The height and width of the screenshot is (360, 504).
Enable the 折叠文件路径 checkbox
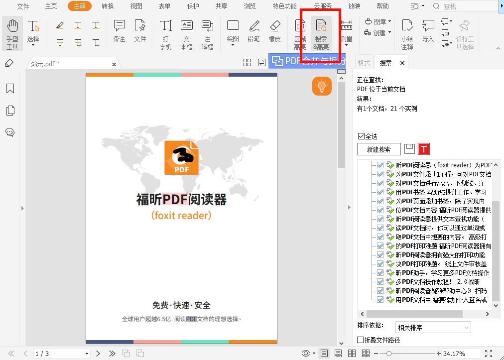pyautogui.click(x=360, y=340)
